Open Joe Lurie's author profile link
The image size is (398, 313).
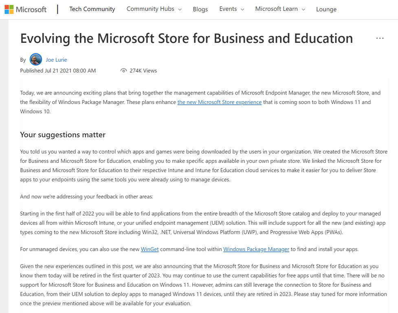(56, 60)
